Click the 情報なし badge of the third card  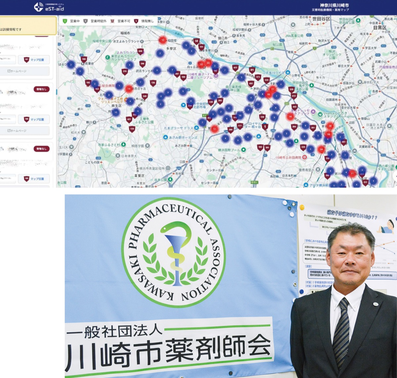coord(41,149)
